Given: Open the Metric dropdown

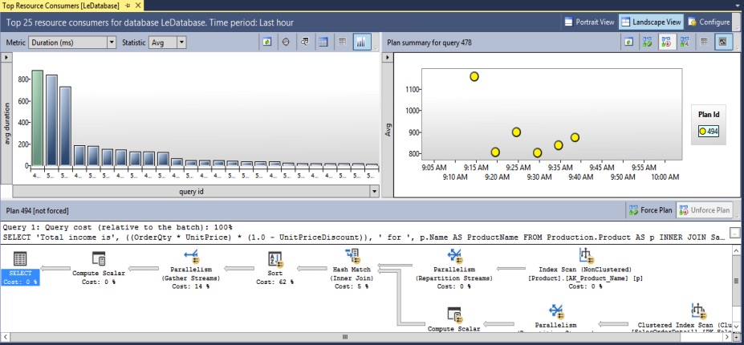Looking at the screenshot, I should click(112, 43).
